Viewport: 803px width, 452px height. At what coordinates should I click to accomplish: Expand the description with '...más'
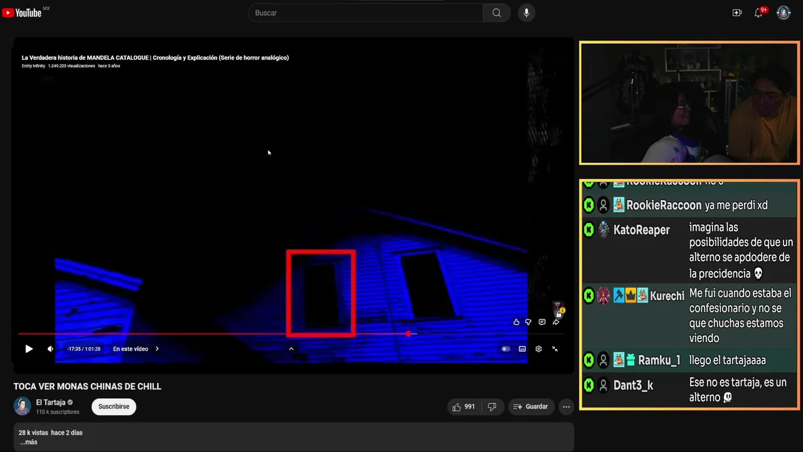[x=29, y=442]
